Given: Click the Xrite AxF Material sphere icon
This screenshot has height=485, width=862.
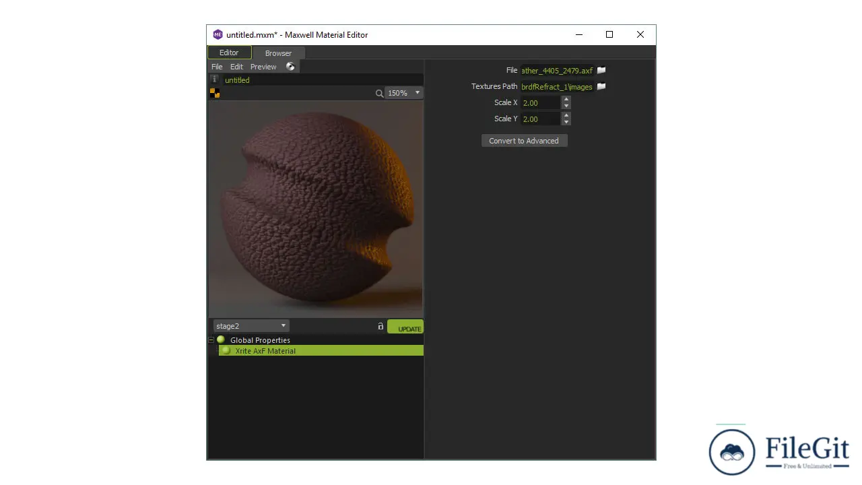Looking at the screenshot, I should (226, 350).
